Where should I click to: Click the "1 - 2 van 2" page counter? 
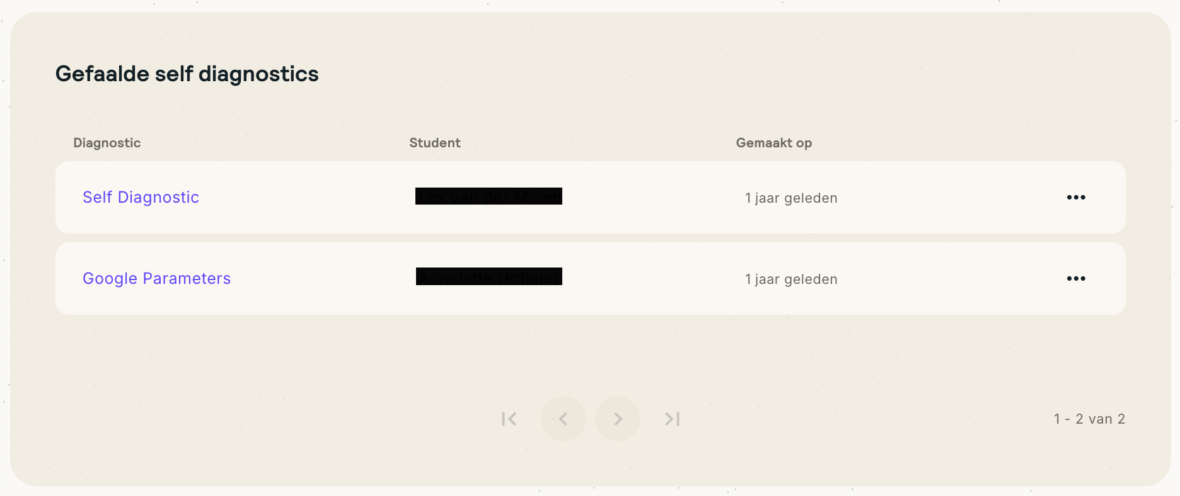point(1089,419)
